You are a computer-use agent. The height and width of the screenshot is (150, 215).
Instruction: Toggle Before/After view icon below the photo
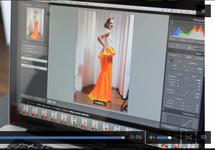54,102
